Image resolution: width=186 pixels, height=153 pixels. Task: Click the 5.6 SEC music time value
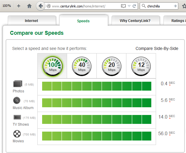coord(168,100)
